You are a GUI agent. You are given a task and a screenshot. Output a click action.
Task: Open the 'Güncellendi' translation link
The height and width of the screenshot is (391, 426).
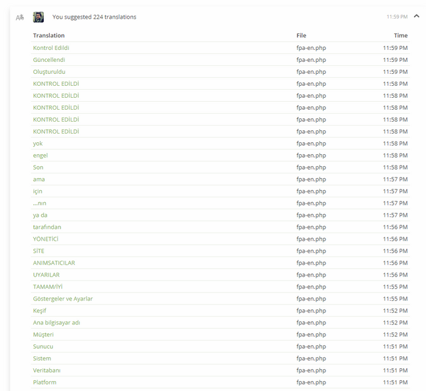coord(49,60)
